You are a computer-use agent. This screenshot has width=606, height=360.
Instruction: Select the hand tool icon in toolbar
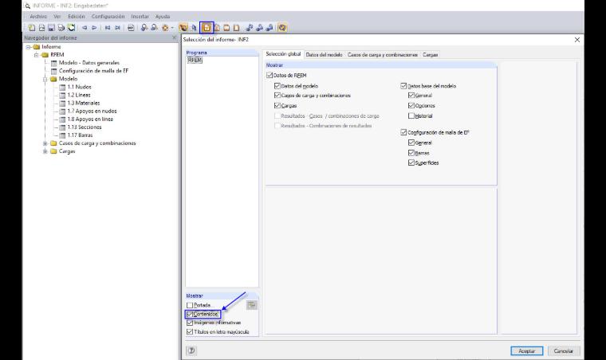pyautogui.click(x=183, y=28)
